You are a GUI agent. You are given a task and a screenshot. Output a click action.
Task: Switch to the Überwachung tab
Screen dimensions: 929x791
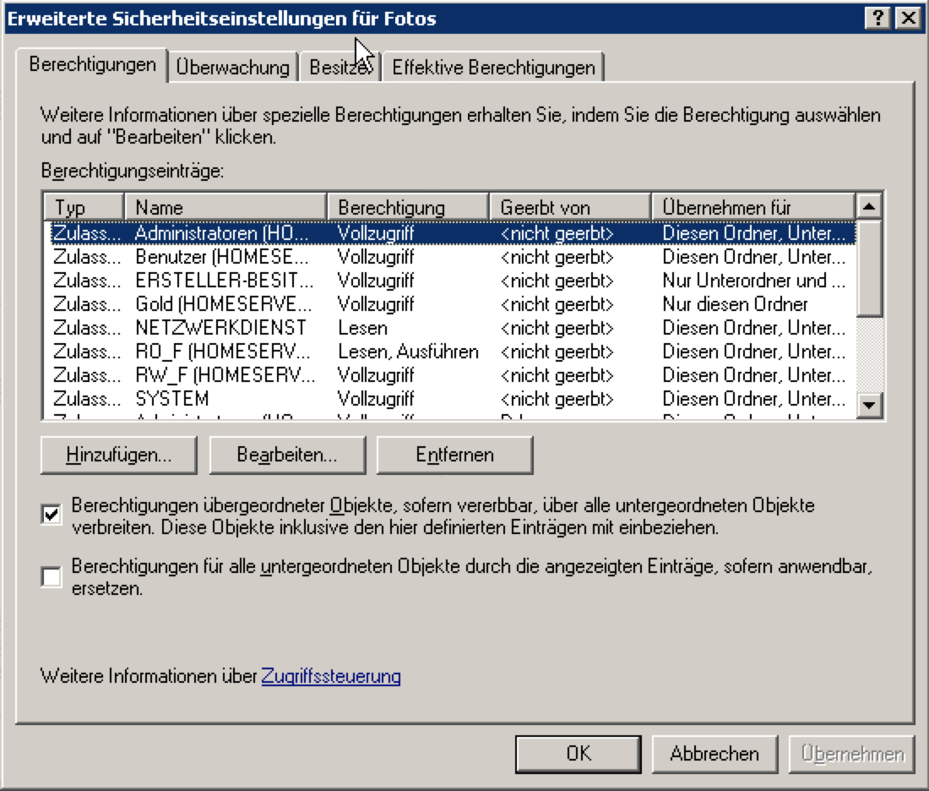point(233,68)
